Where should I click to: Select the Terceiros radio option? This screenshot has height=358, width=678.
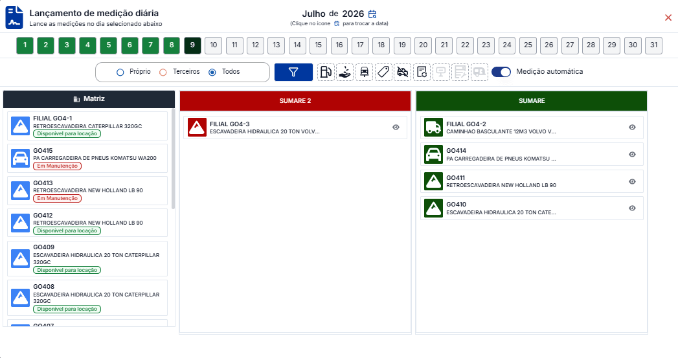pos(163,73)
